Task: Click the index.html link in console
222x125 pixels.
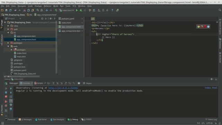Action: tap(211, 88)
